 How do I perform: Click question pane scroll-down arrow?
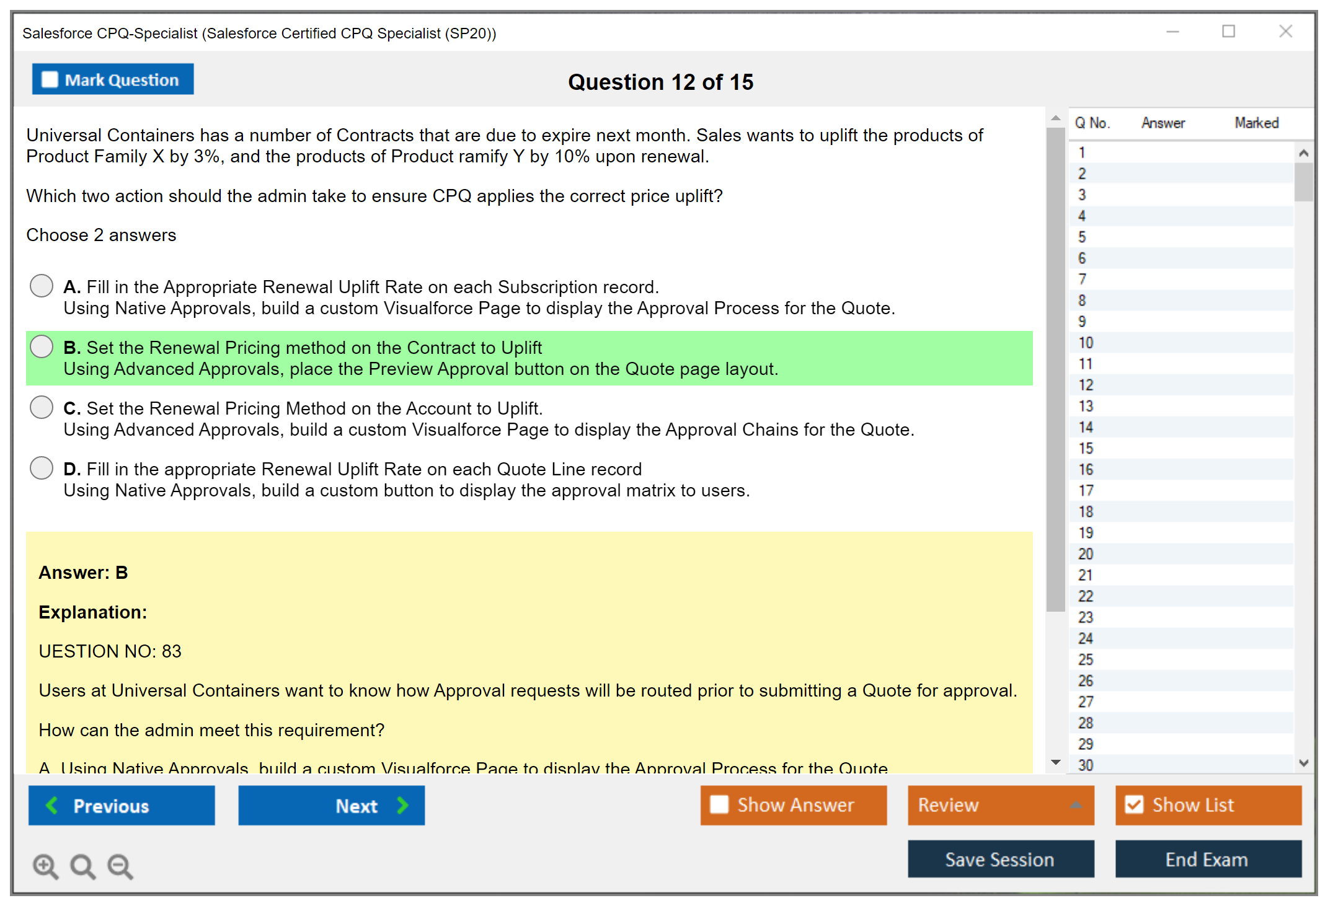pyautogui.click(x=1056, y=762)
